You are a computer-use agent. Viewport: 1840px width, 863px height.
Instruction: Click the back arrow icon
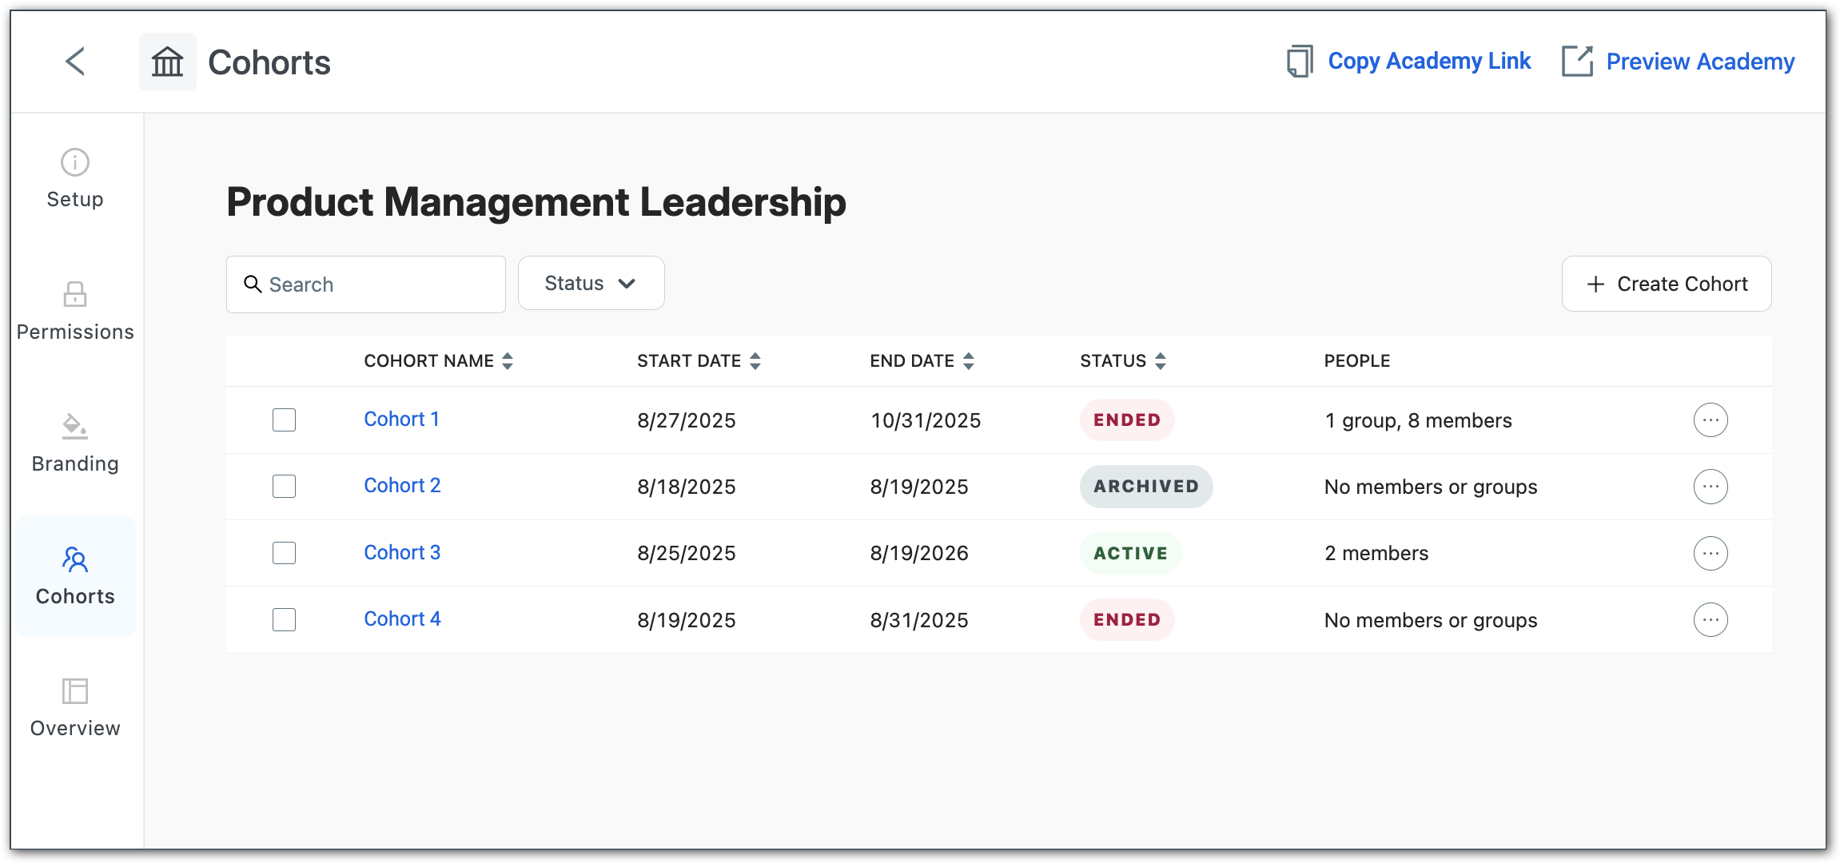75,62
